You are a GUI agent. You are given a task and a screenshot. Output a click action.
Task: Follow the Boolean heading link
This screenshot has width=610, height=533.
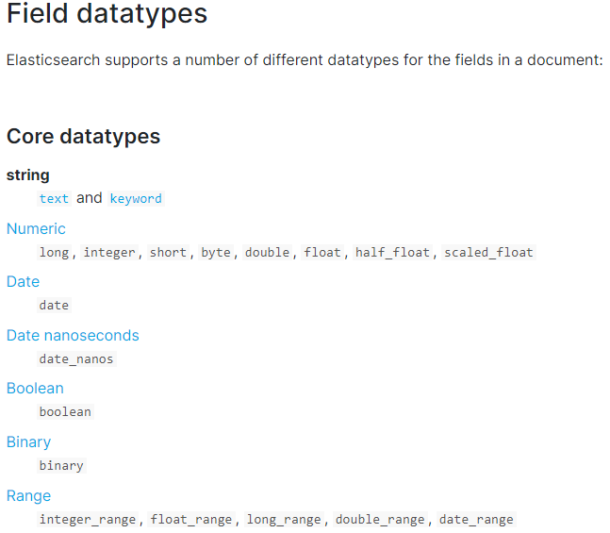click(x=35, y=388)
